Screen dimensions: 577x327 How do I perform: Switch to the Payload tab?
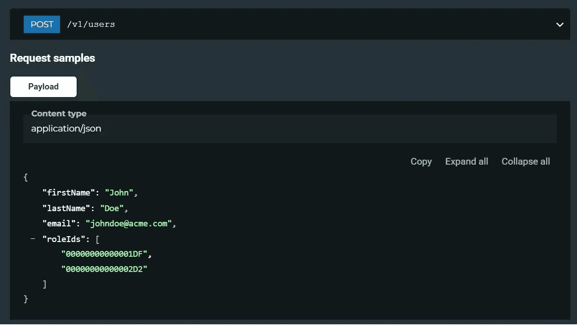[43, 86]
